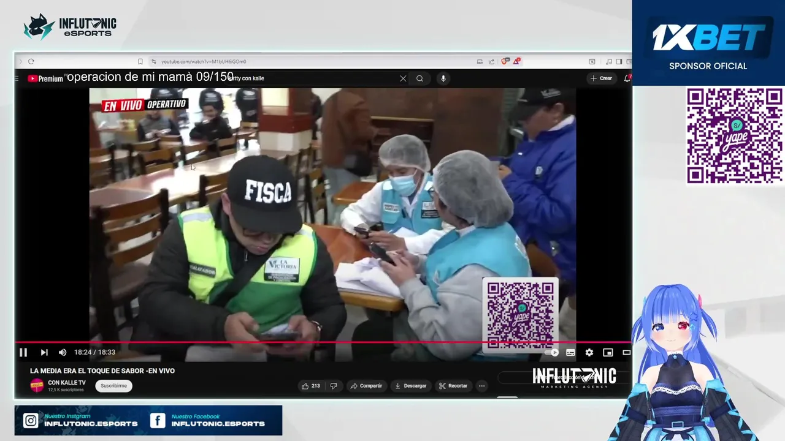Viewport: 785px width, 441px height.
Task: Reload page in browser toolbar
Action: pyautogui.click(x=31, y=61)
